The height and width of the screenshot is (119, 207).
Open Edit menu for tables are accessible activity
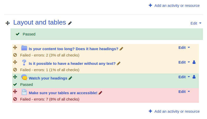184,92
